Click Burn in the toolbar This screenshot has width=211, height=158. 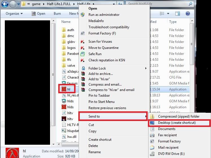tap(57, 14)
